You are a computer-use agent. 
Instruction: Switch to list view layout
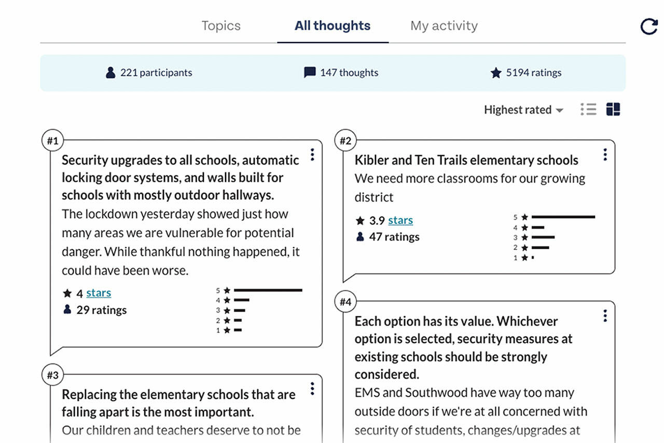coord(589,110)
